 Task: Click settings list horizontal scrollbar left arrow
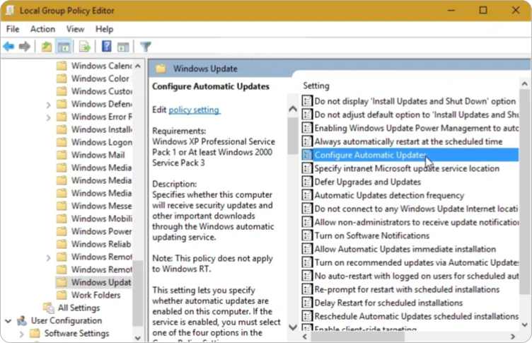coord(305,336)
